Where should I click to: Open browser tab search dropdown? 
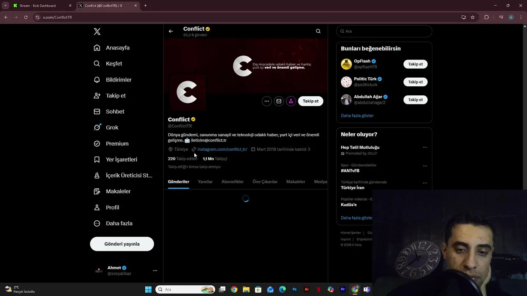coord(5,6)
